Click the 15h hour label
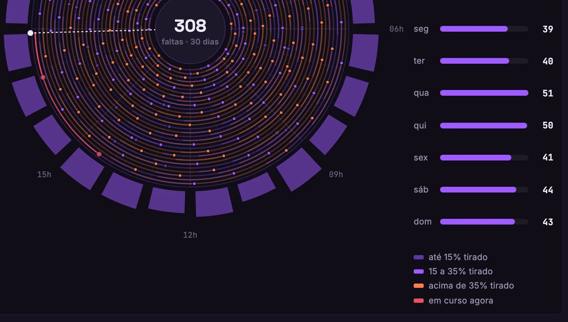This screenshot has height=322, width=568. click(x=44, y=174)
